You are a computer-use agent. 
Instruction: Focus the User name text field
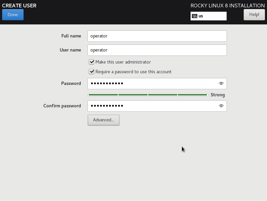[x=157, y=50]
